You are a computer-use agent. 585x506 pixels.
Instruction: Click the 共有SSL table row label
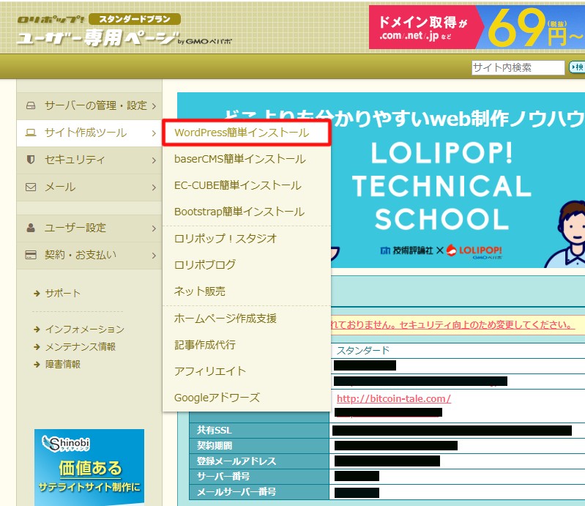[x=214, y=431]
